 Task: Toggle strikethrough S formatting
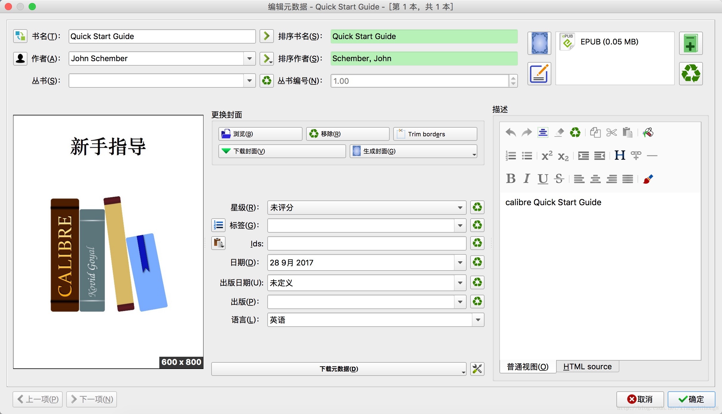tap(559, 178)
